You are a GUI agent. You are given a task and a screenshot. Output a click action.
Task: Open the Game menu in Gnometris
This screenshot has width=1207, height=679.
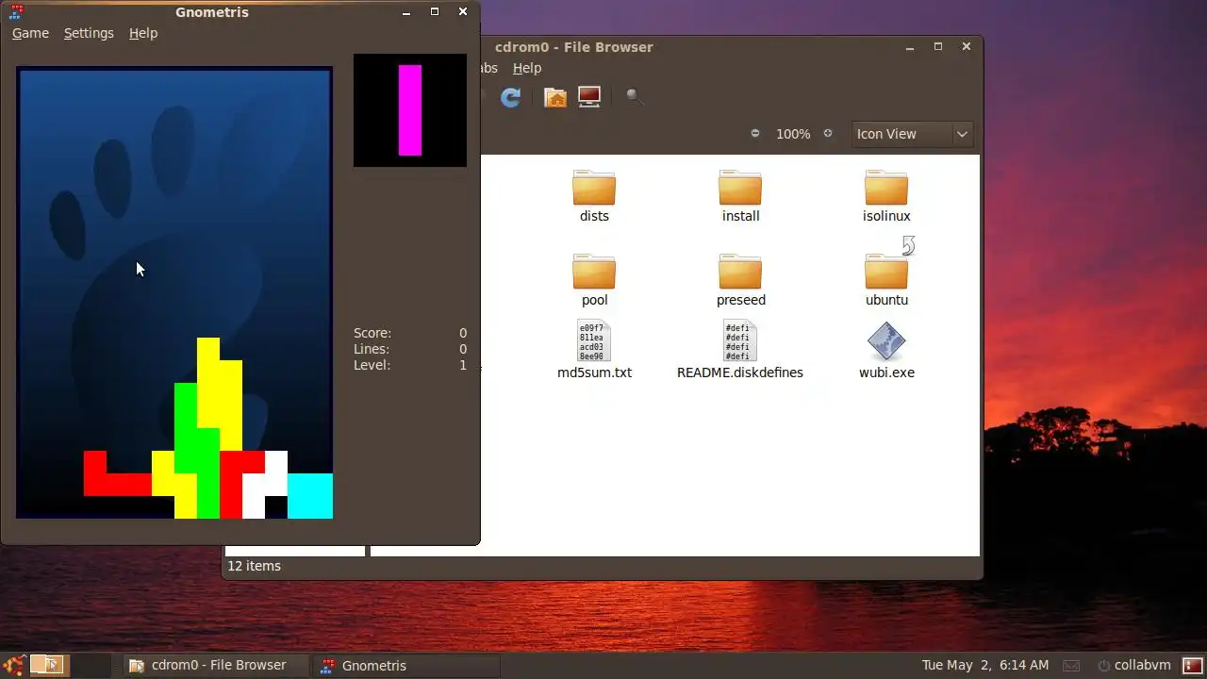pos(30,33)
